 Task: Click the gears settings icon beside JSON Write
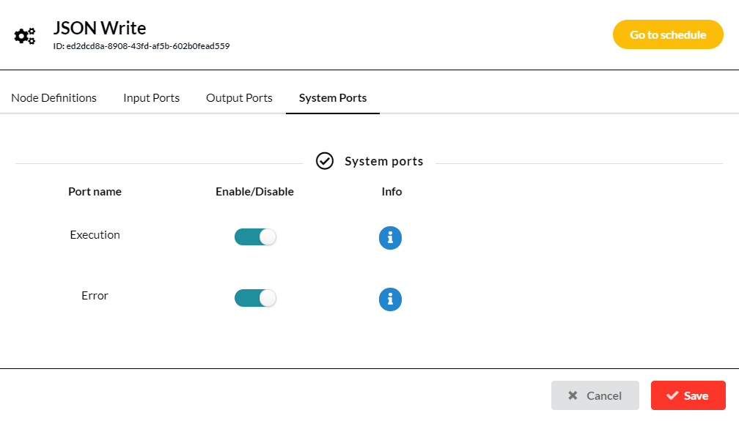click(x=24, y=37)
